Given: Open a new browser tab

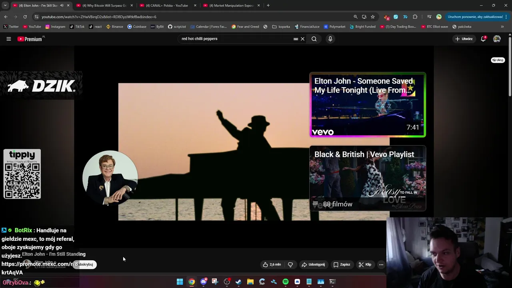Looking at the screenshot, I should point(268,5).
